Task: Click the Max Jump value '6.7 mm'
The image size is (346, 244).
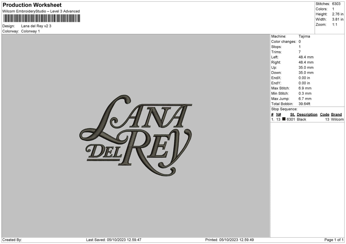Action: pyautogui.click(x=305, y=98)
